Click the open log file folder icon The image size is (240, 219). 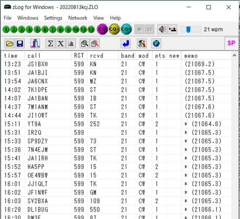[10, 44]
